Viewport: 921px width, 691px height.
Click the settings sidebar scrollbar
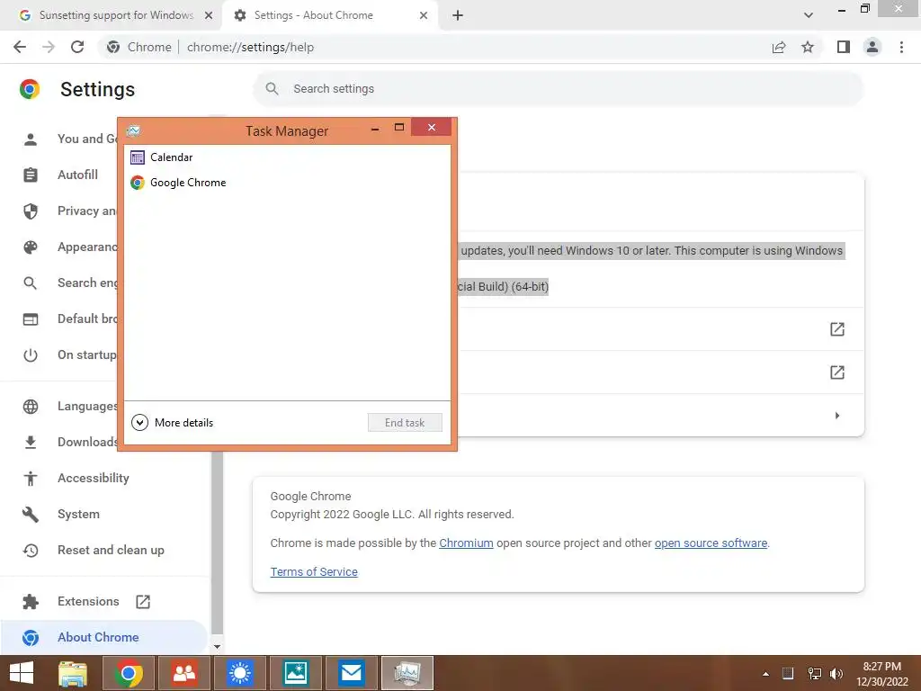pos(217,541)
